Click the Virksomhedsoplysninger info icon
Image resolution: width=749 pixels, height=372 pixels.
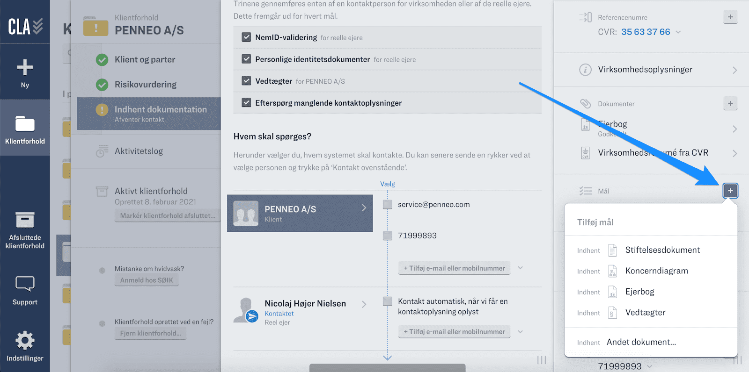pos(585,70)
